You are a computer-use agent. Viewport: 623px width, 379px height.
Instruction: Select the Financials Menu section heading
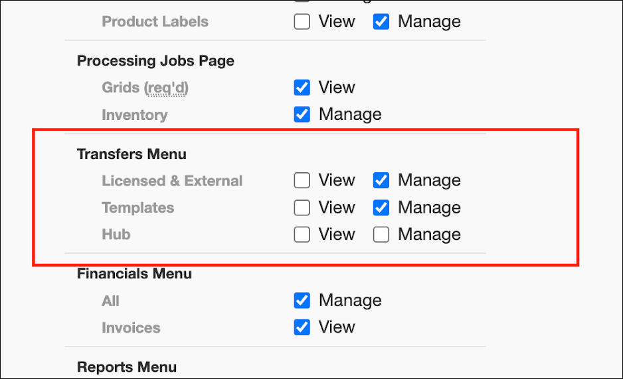pos(134,274)
